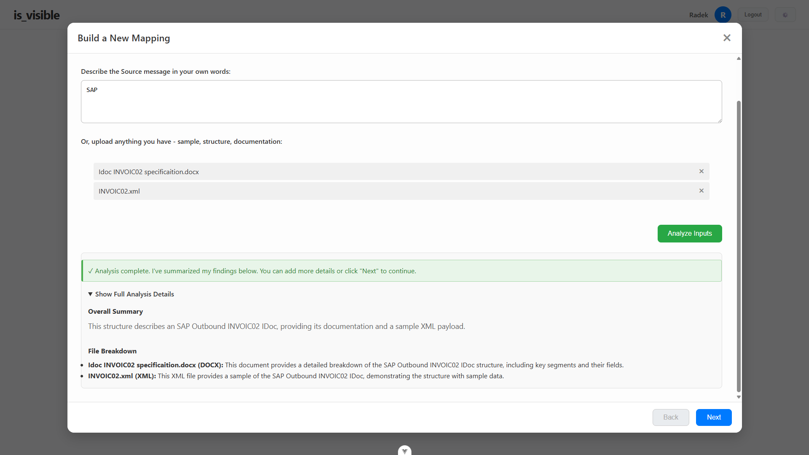Click the is_visible logo
Screen dimensions: 809x455
[36, 15]
